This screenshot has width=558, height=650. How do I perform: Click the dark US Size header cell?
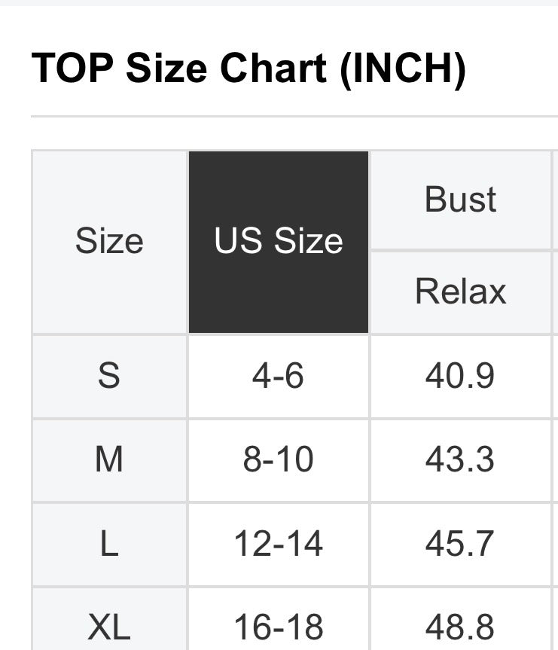point(279,242)
